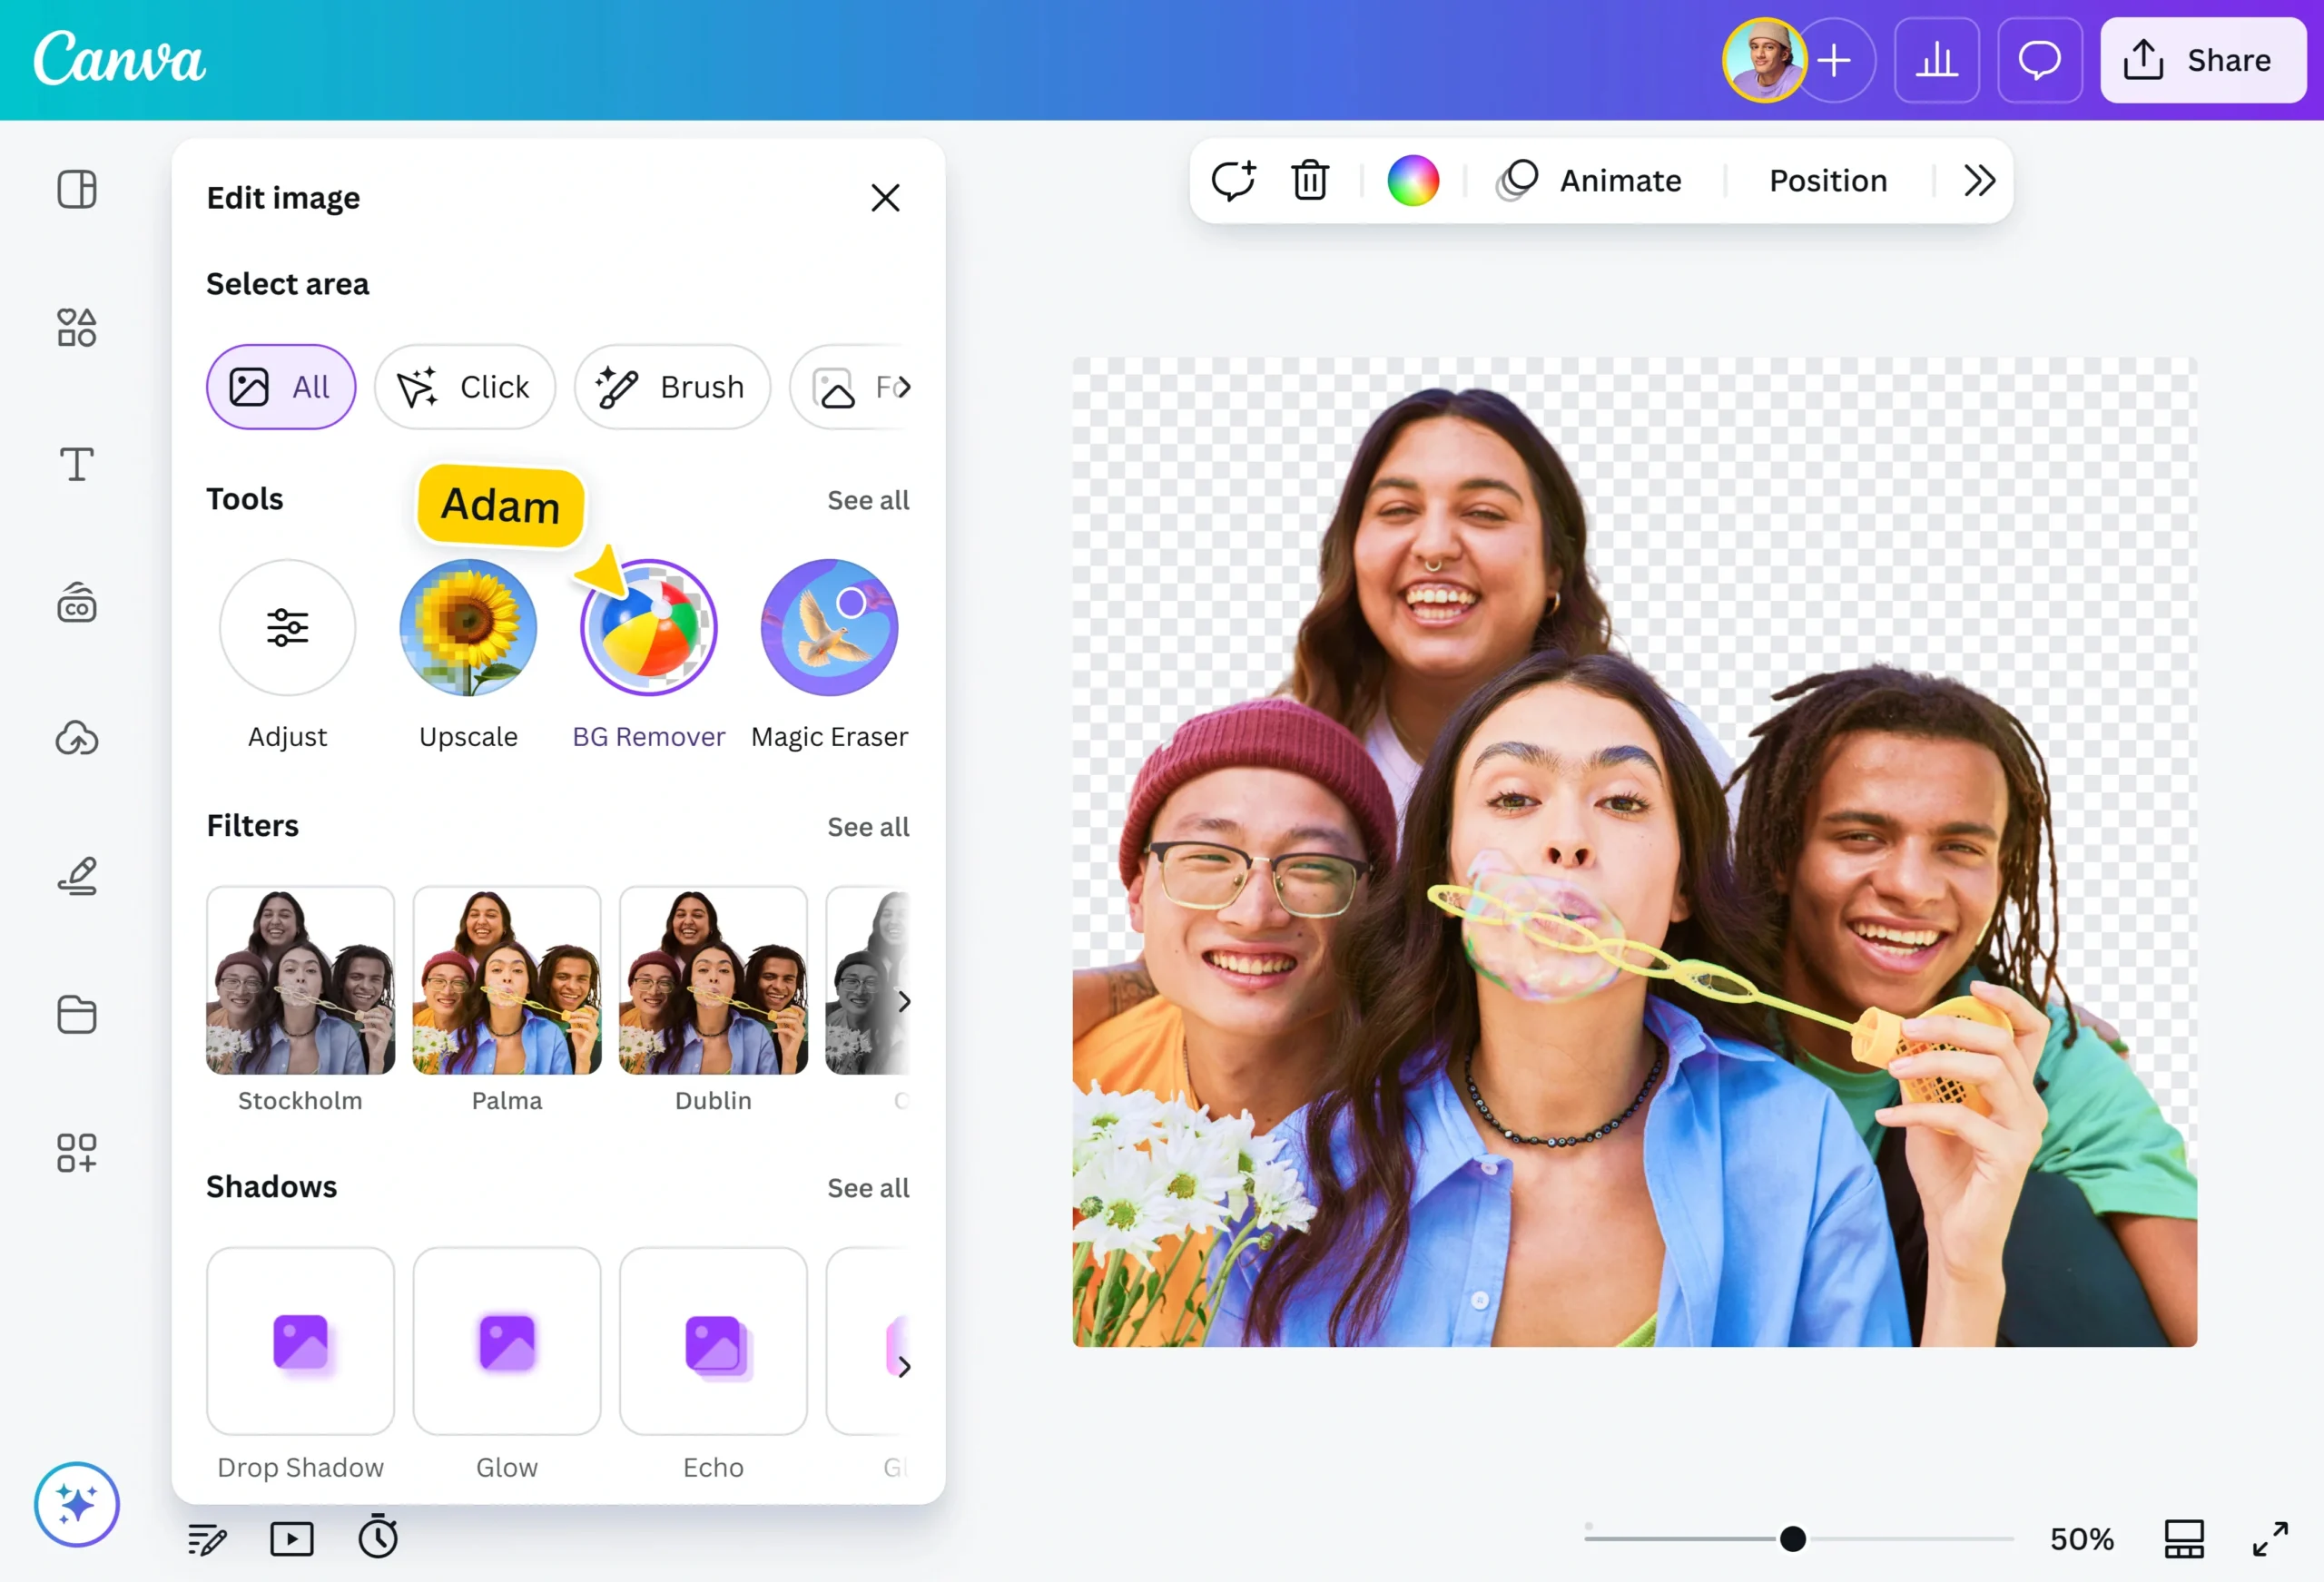Image resolution: width=2324 pixels, height=1582 pixels.
Task: Click the Share button
Action: coord(2203,60)
